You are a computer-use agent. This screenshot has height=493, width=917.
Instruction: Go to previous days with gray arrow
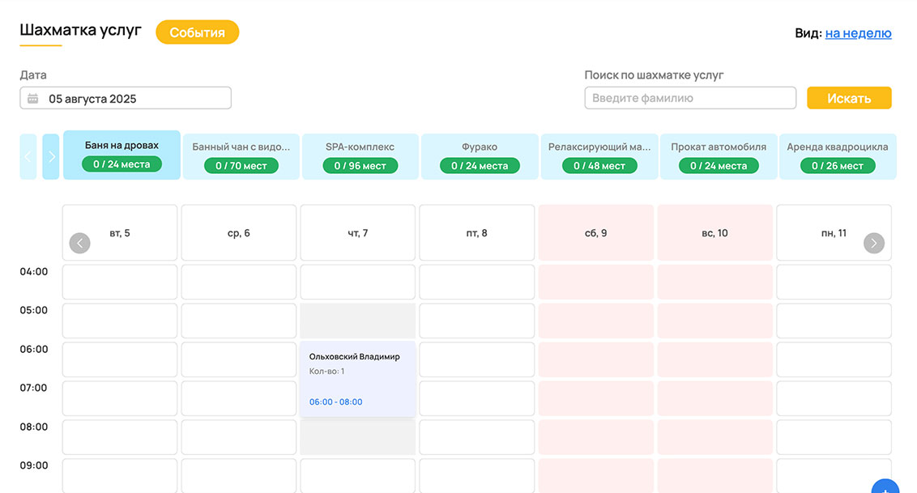click(x=79, y=243)
